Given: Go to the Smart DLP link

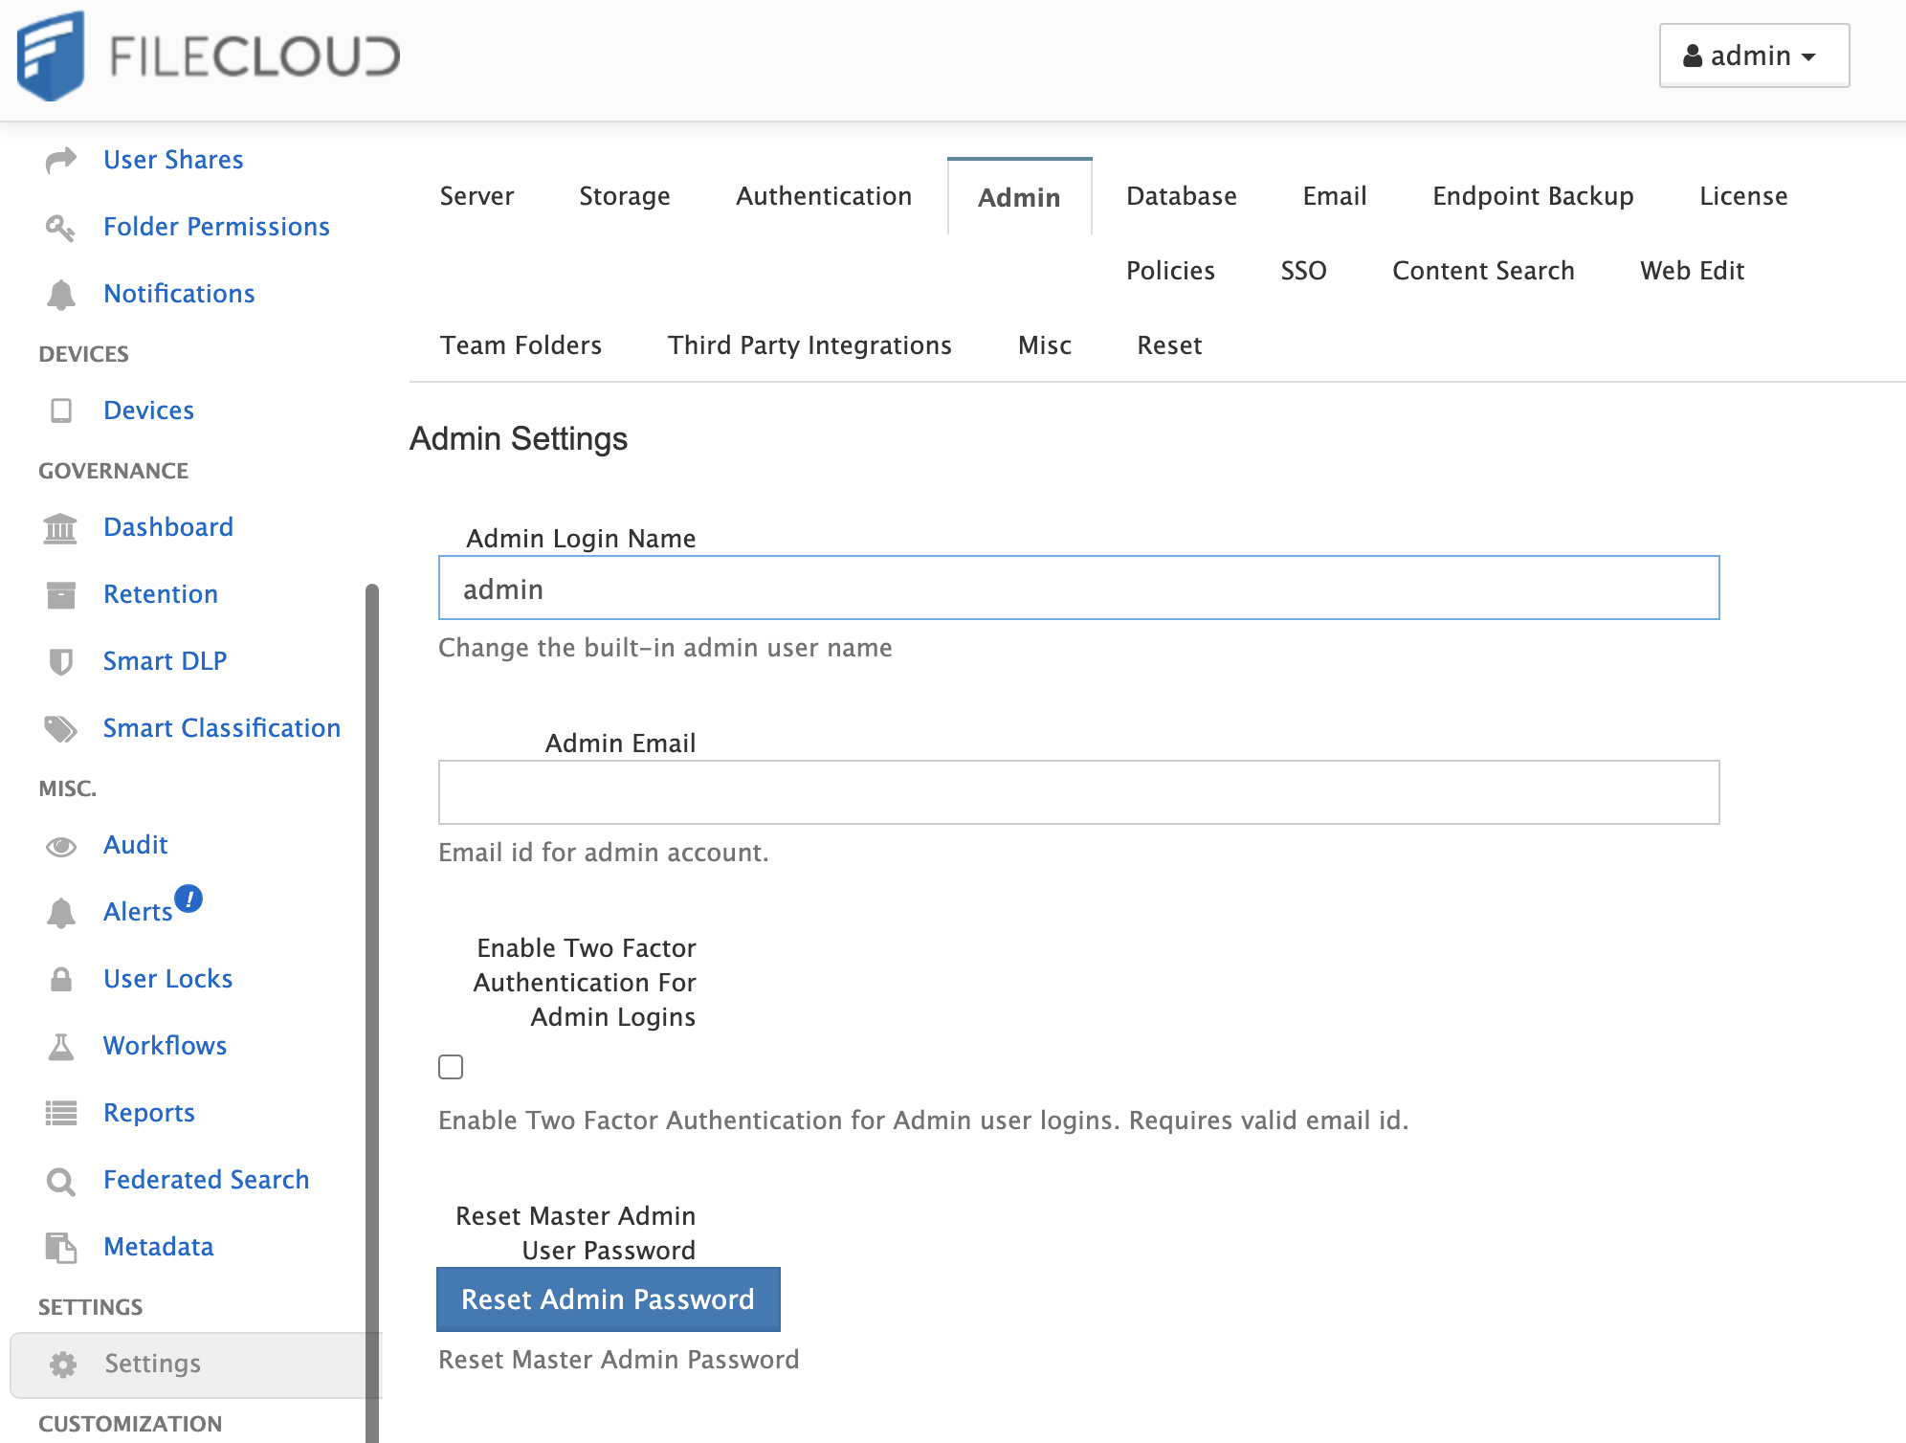Looking at the screenshot, I should pyautogui.click(x=165, y=661).
